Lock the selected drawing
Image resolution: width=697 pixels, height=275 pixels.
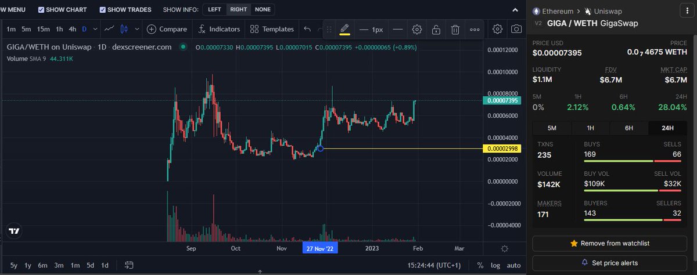[x=436, y=29]
